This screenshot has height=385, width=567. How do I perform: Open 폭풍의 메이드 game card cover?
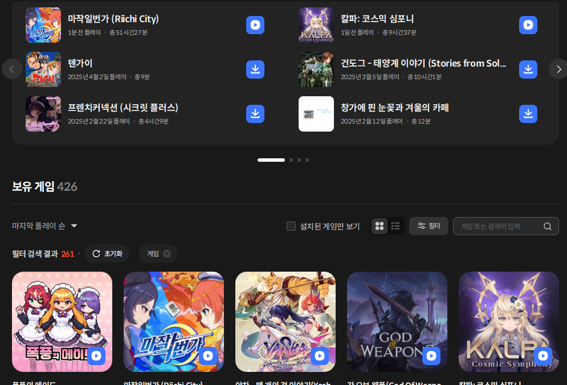(x=62, y=322)
